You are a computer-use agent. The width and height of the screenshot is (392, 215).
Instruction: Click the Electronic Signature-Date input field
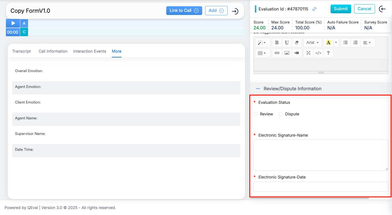[321, 187]
